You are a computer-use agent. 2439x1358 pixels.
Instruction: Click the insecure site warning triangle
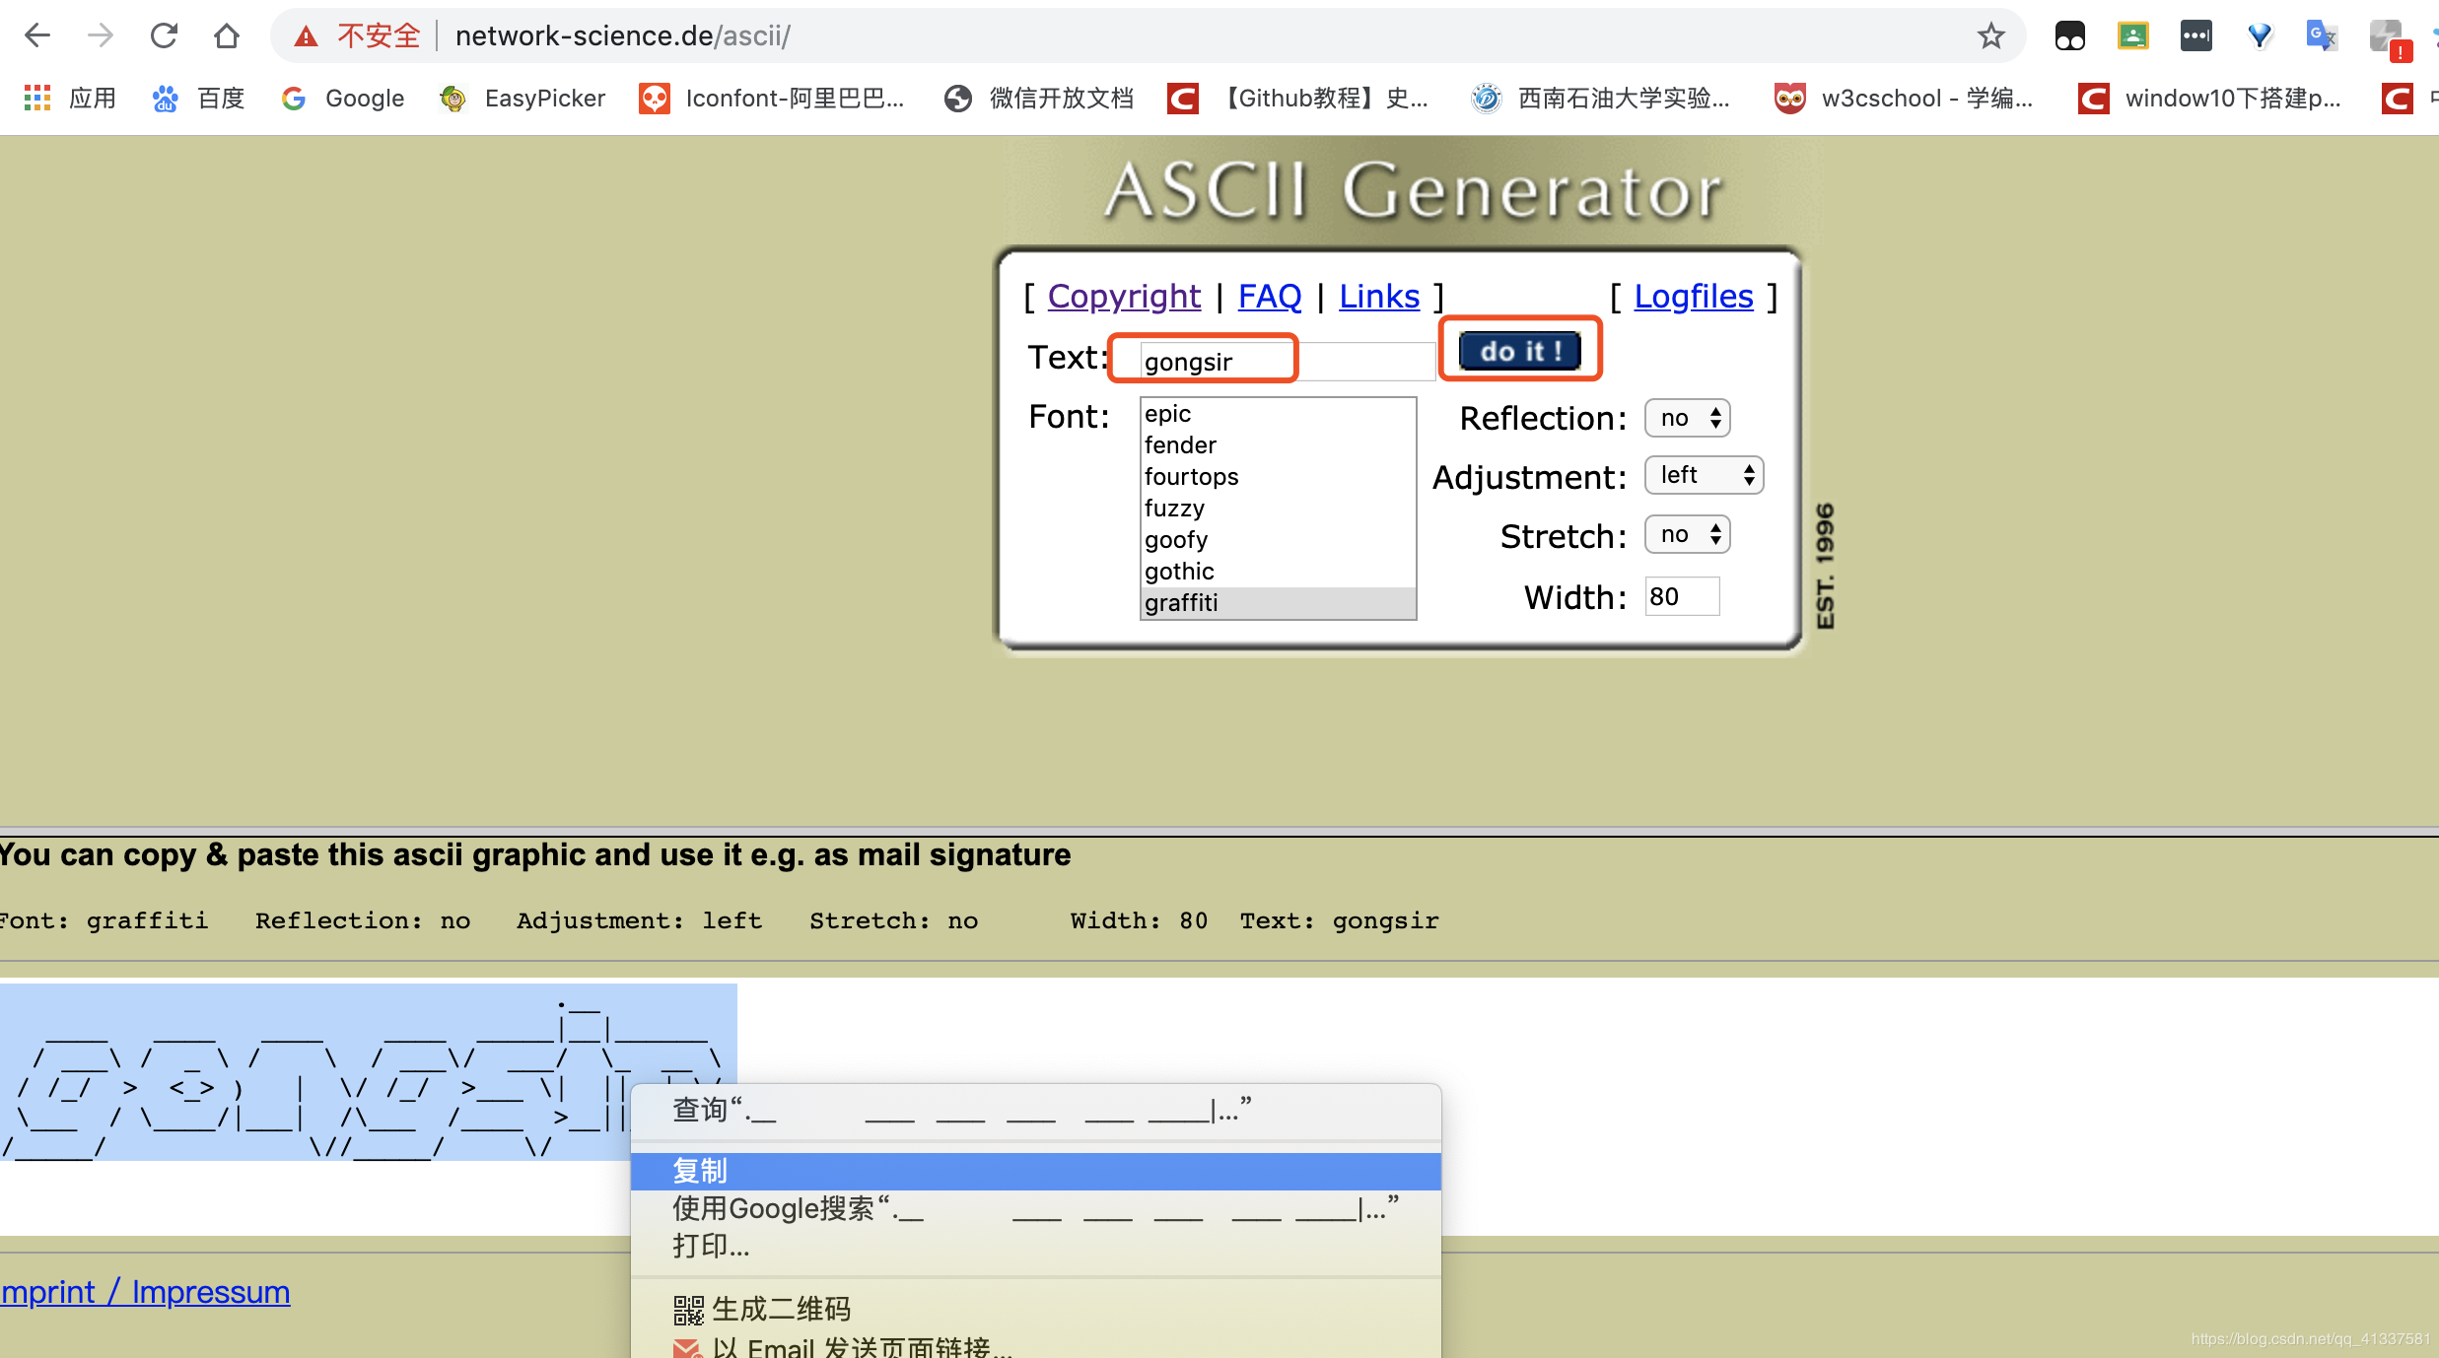(307, 36)
